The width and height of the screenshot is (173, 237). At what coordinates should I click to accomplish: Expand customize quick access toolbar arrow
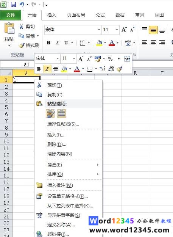coord(46,5)
